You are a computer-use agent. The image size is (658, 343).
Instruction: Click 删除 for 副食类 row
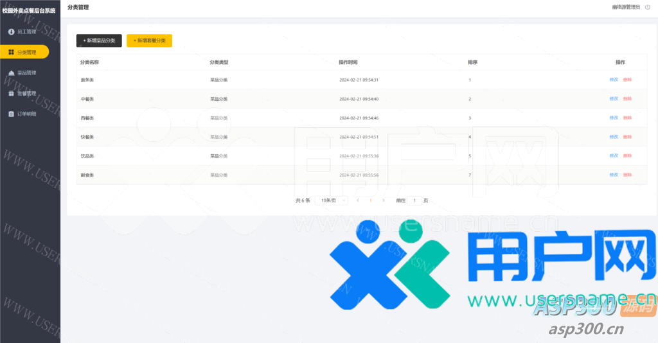coord(627,175)
